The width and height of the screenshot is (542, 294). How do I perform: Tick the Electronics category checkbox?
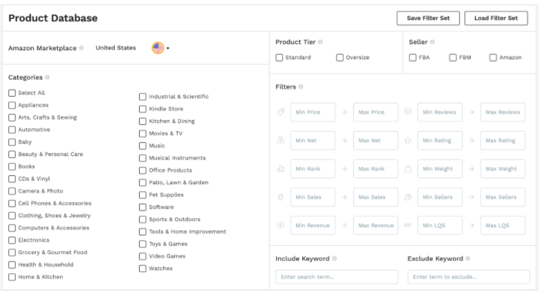click(x=12, y=240)
